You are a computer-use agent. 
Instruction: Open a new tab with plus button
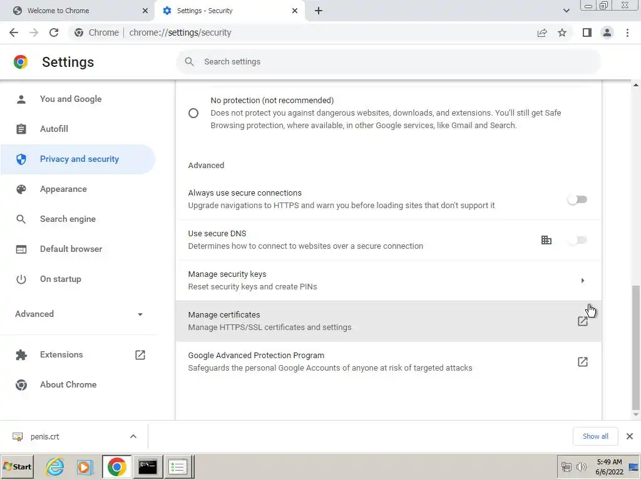[319, 11]
